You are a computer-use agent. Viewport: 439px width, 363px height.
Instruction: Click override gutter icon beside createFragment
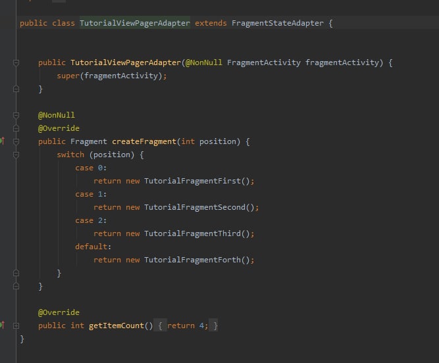coord(2,141)
